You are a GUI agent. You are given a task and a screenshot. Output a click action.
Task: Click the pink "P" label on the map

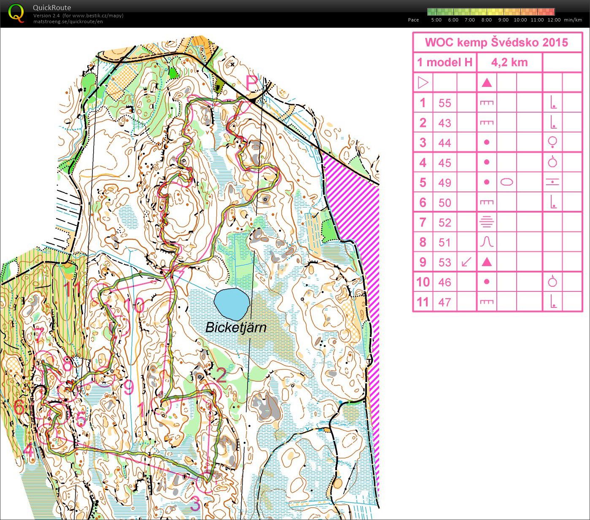tap(251, 84)
